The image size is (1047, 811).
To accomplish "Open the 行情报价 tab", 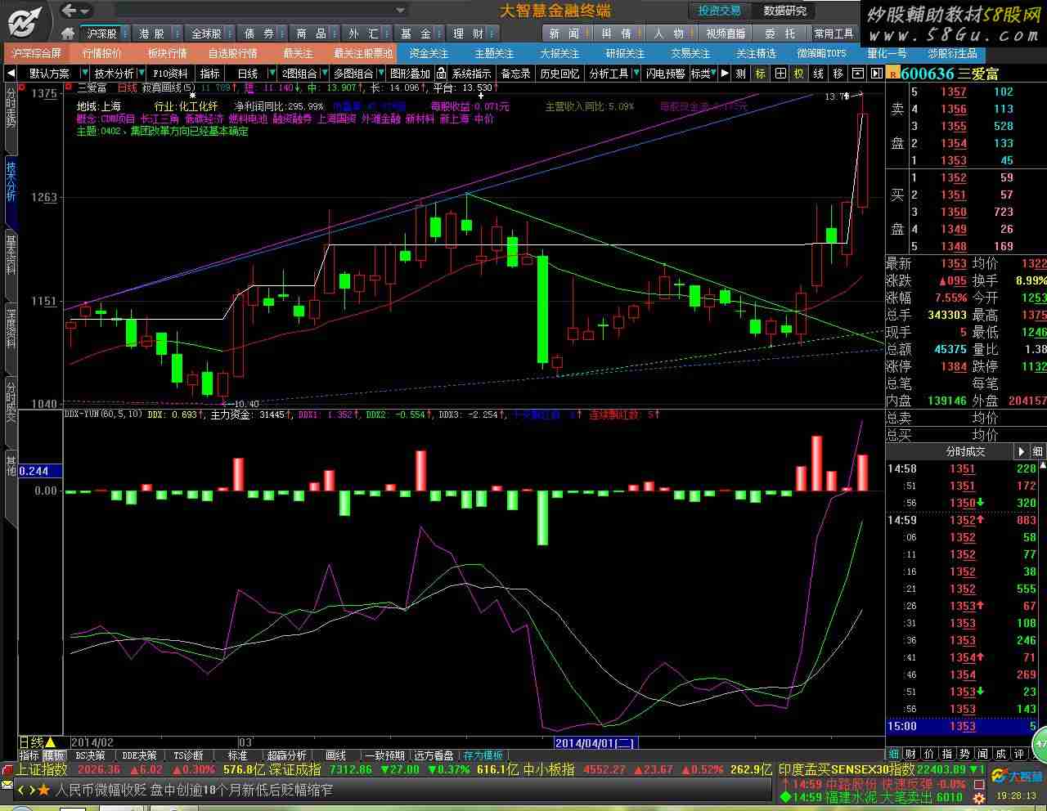I will 102,53.
